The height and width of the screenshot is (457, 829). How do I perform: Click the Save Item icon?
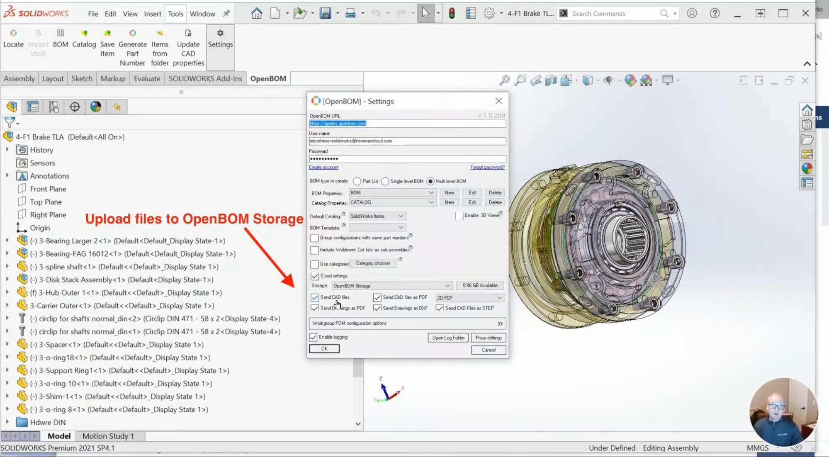tap(107, 33)
